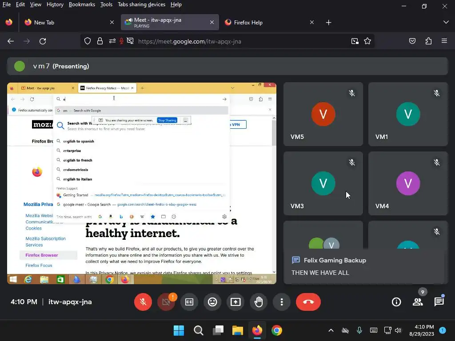Toggle closed captions button
Image resolution: width=455 pixels, height=341 pixels.
click(x=189, y=302)
